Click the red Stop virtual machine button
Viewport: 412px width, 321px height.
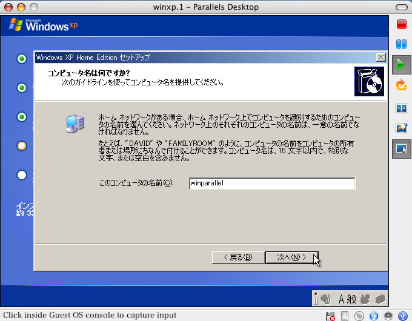(400, 25)
